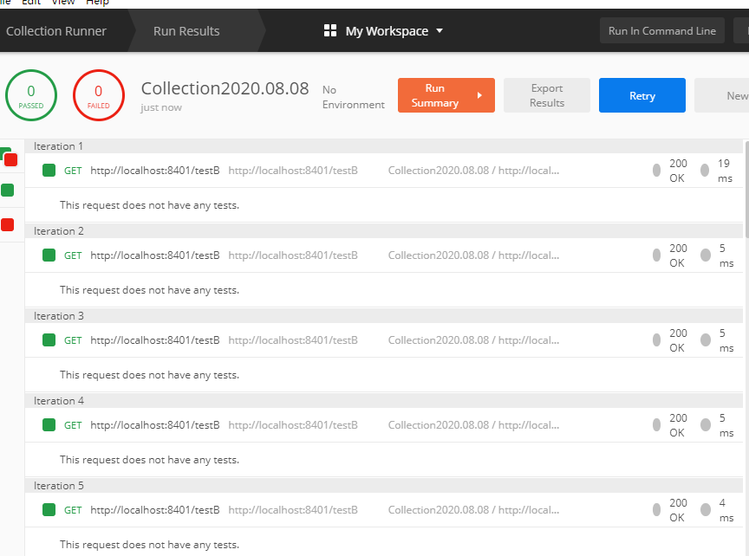Click the workspace grid icon

[330, 31]
